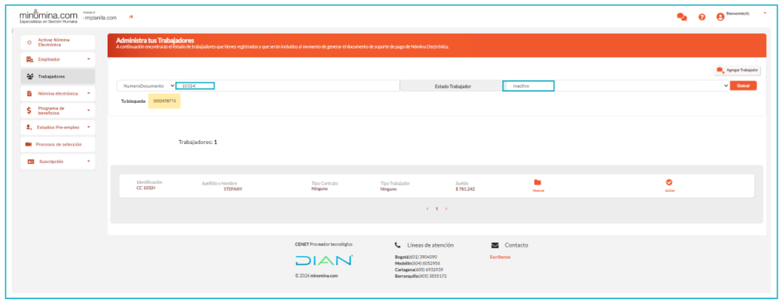Click the Agregar Trabajador button
Image resolution: width=781 pixels, height=305 pixels.
(x=737, y=70)
